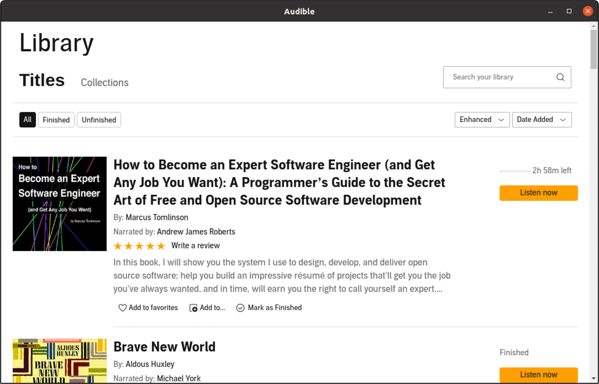This screenshot has width=599, height=384.
Task: Click the Search your library field
Action: click(x=507, y=77)
